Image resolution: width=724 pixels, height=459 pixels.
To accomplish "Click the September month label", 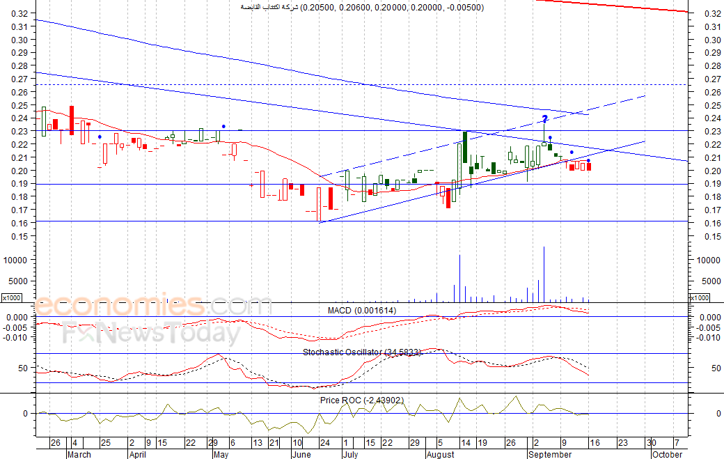I will pos(550,454).
